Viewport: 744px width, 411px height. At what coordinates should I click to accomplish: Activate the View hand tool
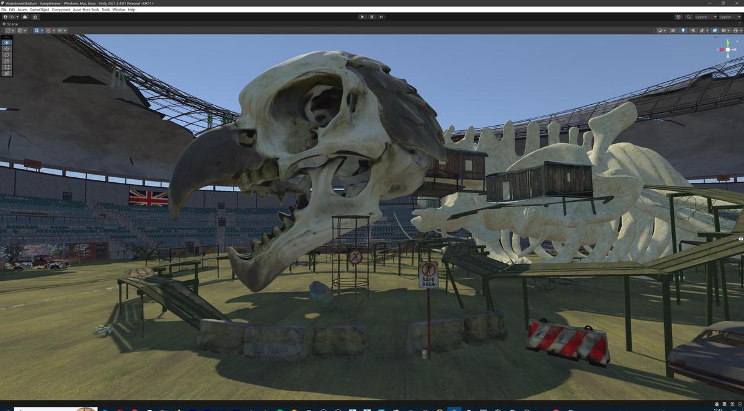pos(6,42)
